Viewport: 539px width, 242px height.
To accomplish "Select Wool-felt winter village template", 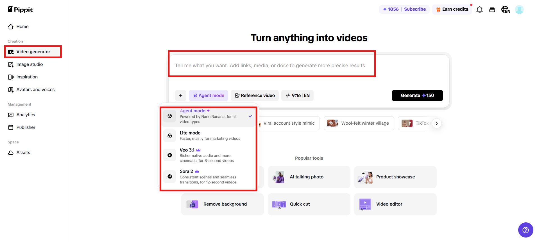I will [x=359, y=123].
